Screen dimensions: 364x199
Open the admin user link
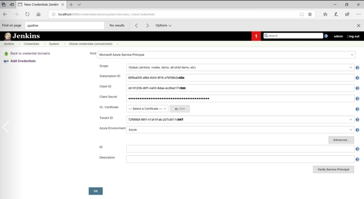338,36
